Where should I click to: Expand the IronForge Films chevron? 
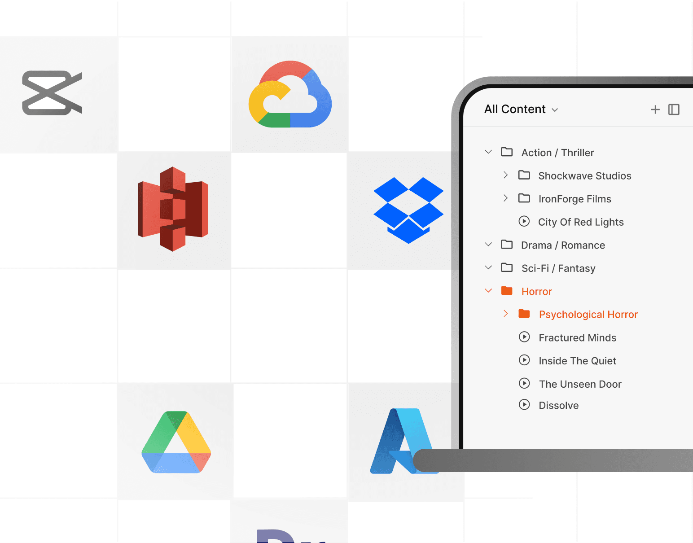(505, 198)
